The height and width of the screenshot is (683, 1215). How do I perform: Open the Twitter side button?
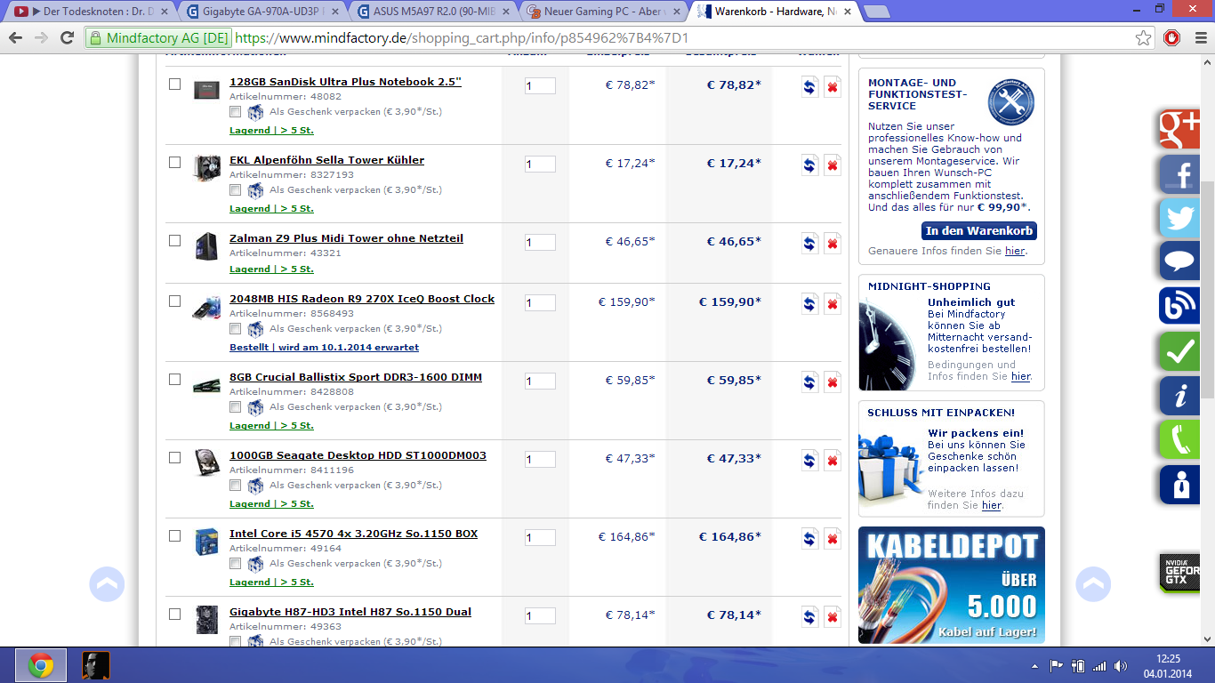point(1180,218)
